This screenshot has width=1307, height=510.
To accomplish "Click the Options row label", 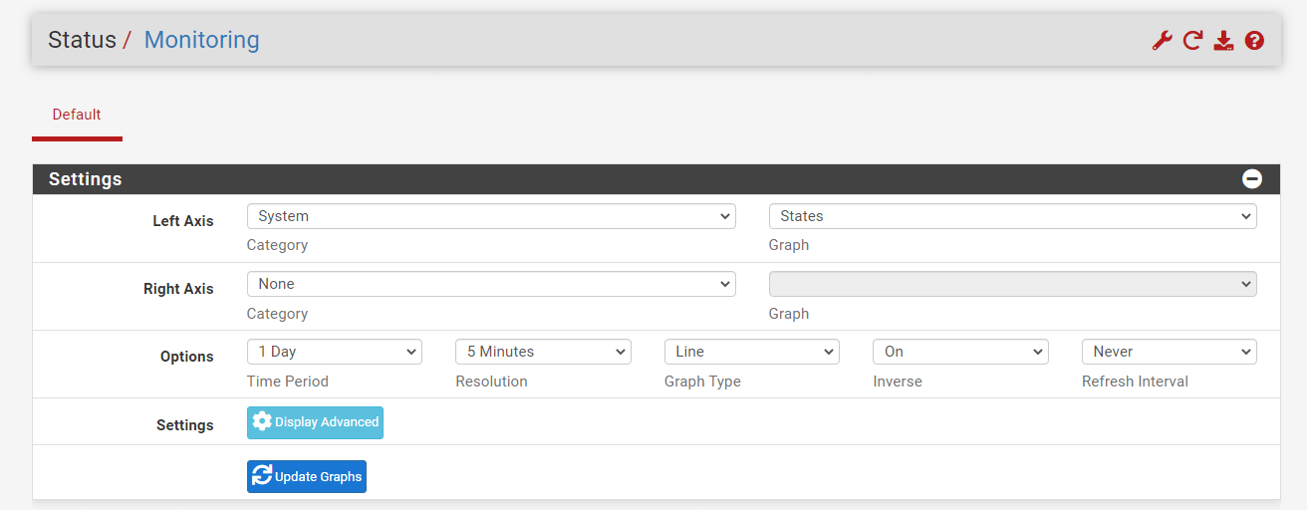I will click(x=187, y=357).
